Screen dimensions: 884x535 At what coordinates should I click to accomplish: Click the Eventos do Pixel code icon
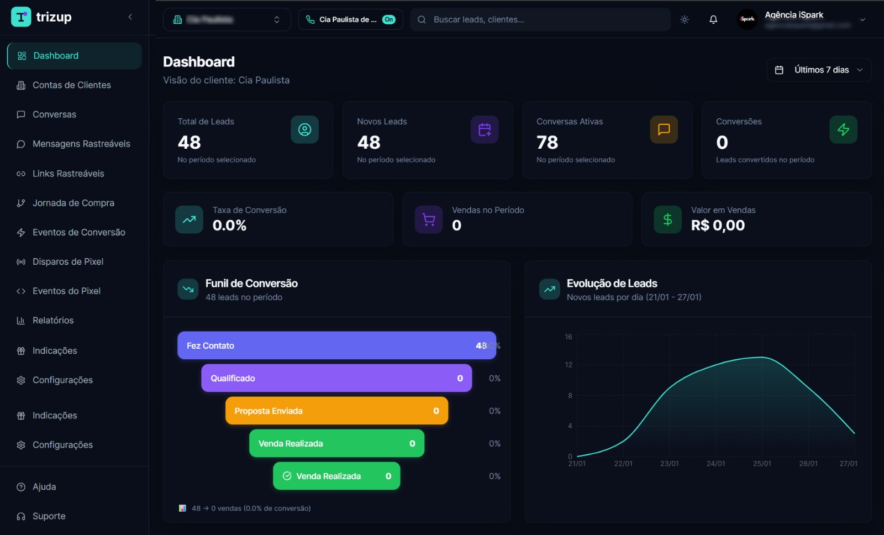click(21, 291)
